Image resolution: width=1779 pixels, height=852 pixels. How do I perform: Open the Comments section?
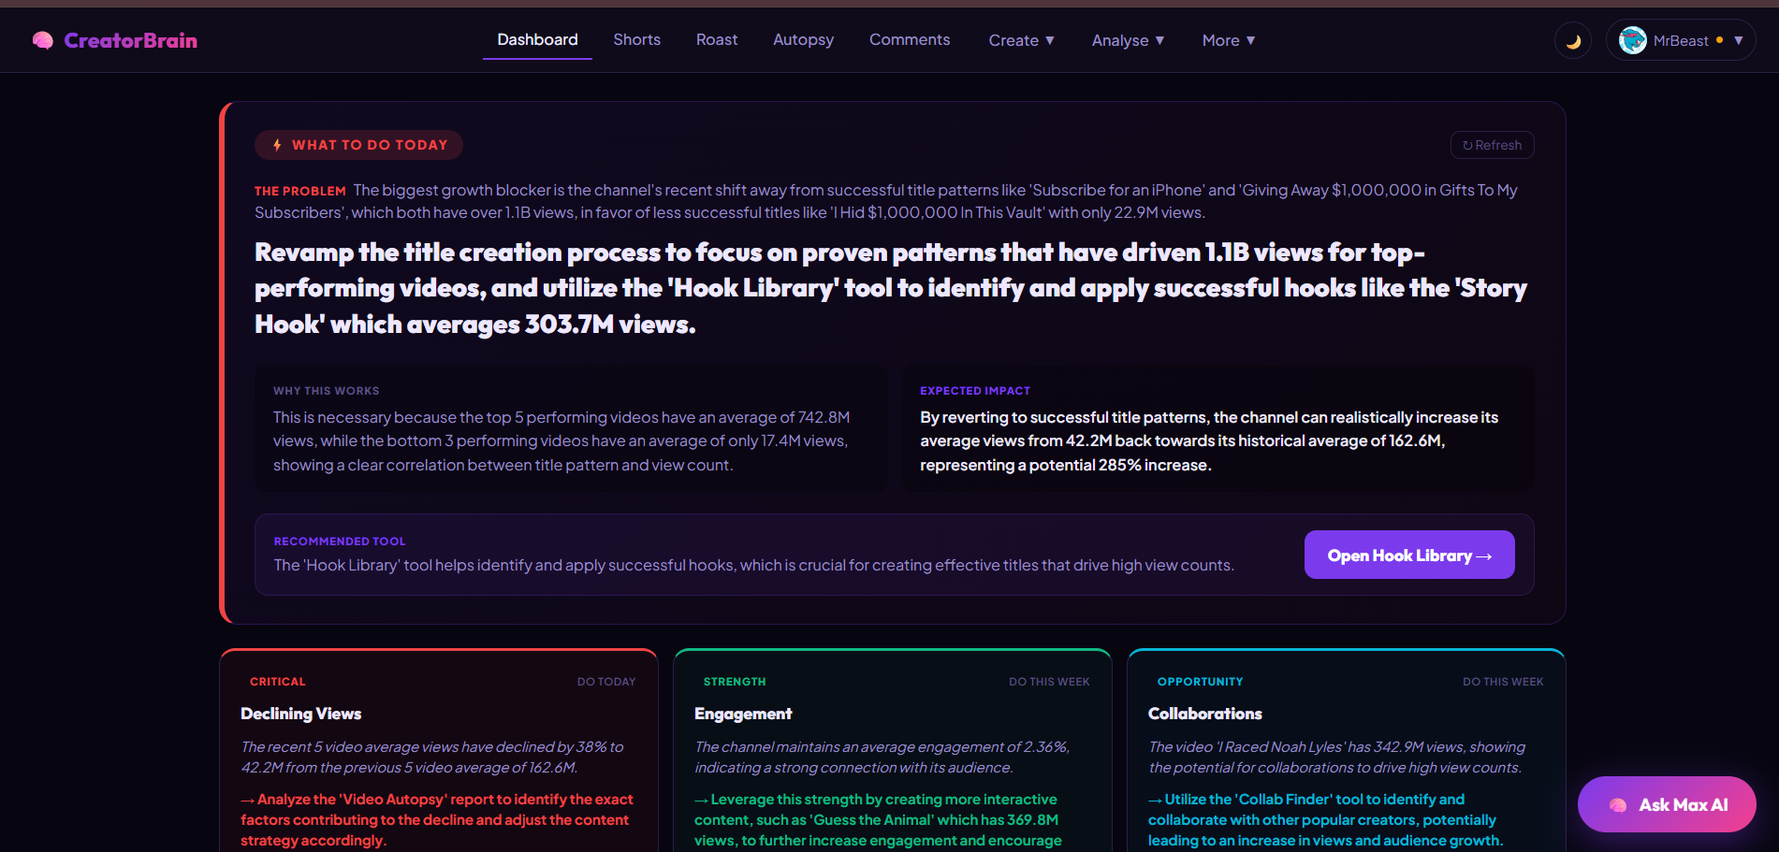click(x=909, y=39)
